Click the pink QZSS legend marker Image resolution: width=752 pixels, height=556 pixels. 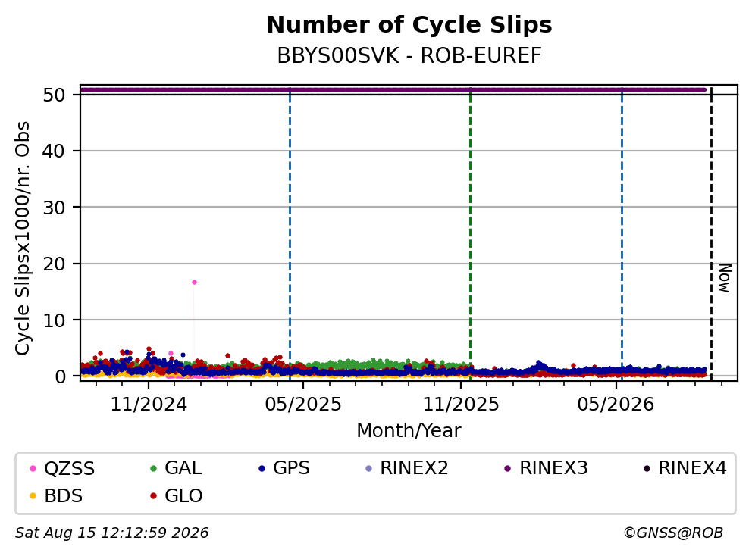pyautogui.click(x=33, y=469)
